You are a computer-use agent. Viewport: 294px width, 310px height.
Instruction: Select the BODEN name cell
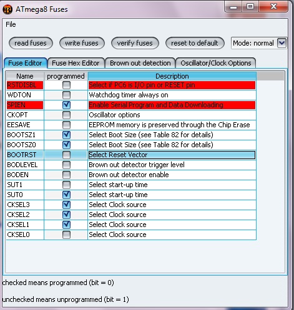pyautogui.click(x=25, y=175)
